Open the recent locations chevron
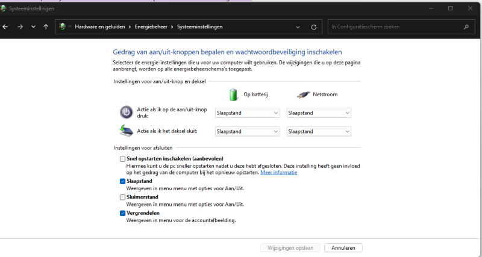 (x=33, y=27)
